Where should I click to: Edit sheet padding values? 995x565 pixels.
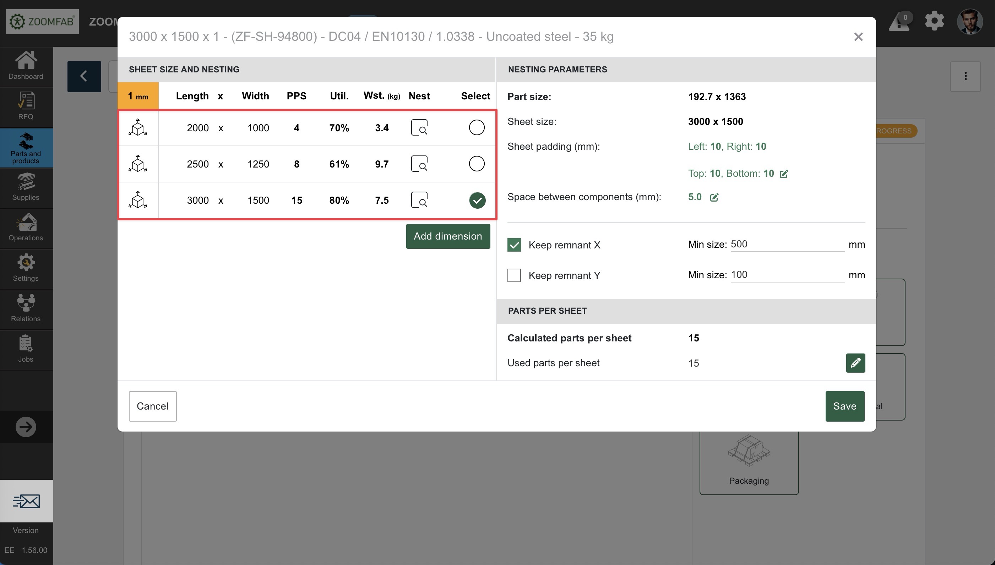pos(784,174)
